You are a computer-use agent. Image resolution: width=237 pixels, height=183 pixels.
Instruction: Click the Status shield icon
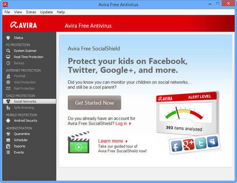coord(8,38)
